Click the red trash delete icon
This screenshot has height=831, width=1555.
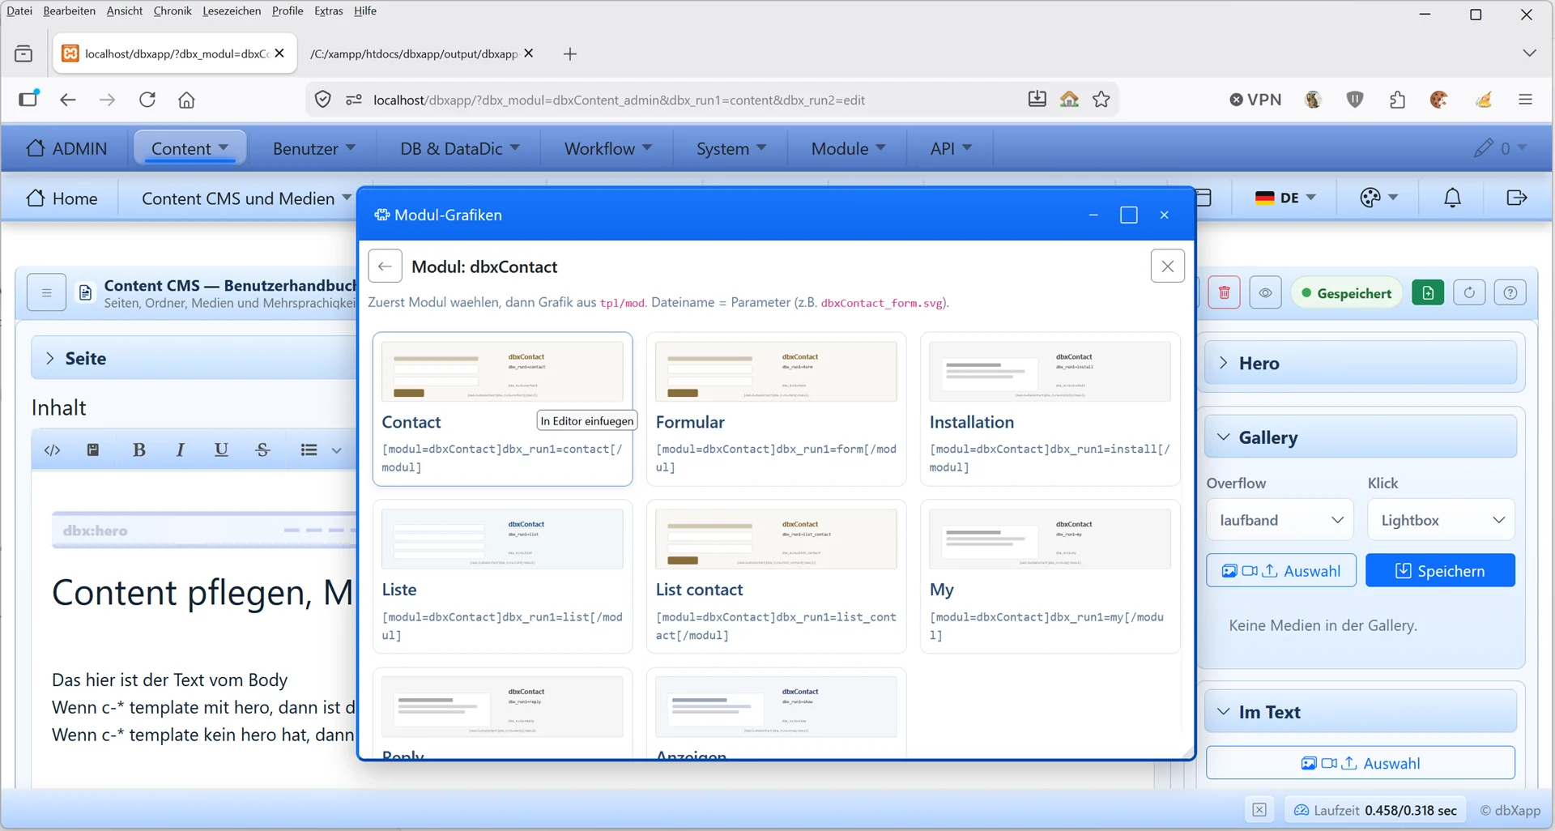[x=1224, y=293]
